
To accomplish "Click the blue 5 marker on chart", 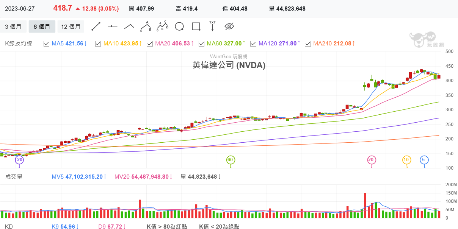I will pyautogui.click(x=423, y=160).
